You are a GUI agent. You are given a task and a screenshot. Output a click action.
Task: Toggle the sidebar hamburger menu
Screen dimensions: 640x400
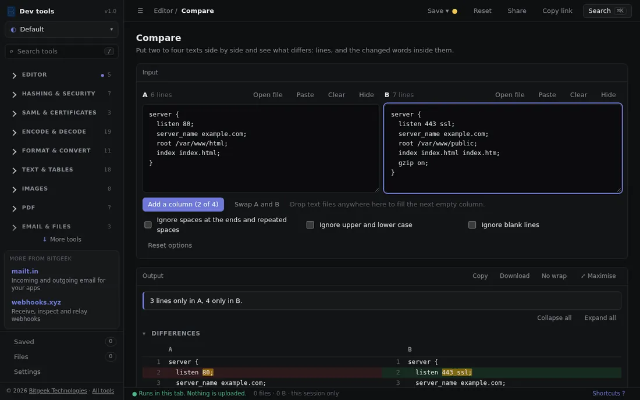(140, 11)
